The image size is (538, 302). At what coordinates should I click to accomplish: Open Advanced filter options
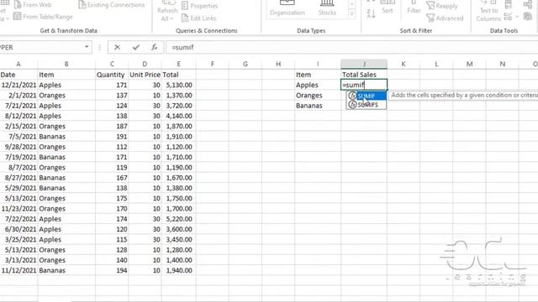tap(445, 18)
